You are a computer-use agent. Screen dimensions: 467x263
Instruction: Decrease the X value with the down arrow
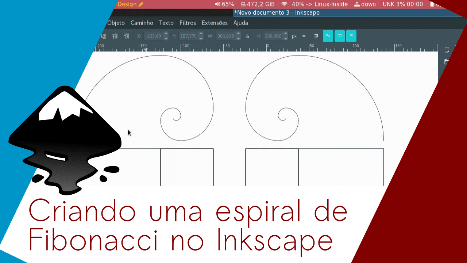(166, 38)
